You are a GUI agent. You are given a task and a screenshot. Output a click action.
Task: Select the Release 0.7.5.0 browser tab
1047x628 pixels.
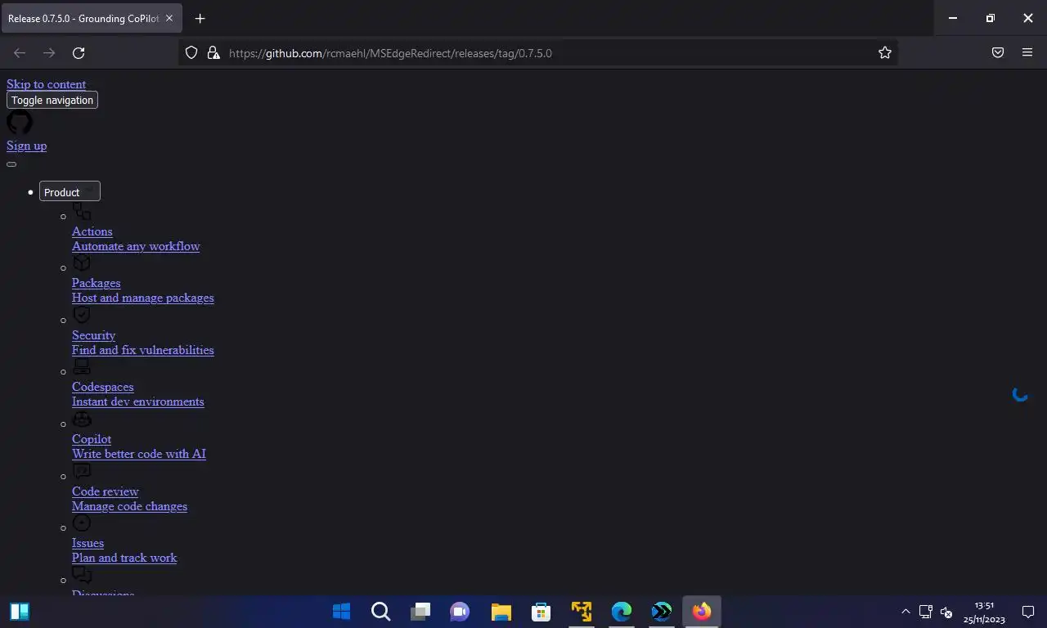[x=92, y=18]
